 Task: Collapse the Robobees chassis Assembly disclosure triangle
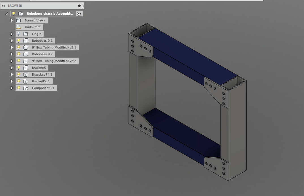pos(6,13)
